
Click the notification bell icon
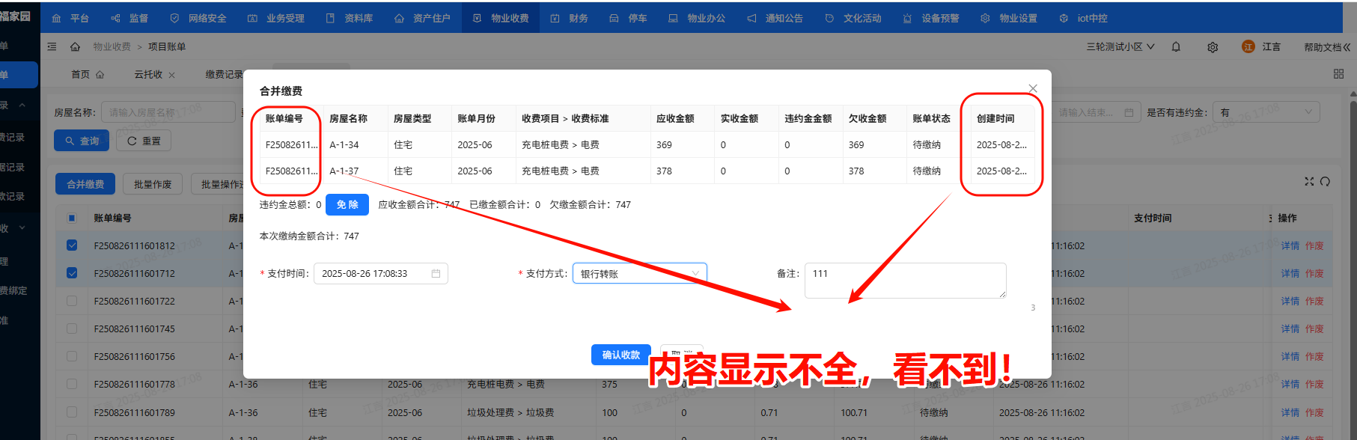[x=1176, y=46]
